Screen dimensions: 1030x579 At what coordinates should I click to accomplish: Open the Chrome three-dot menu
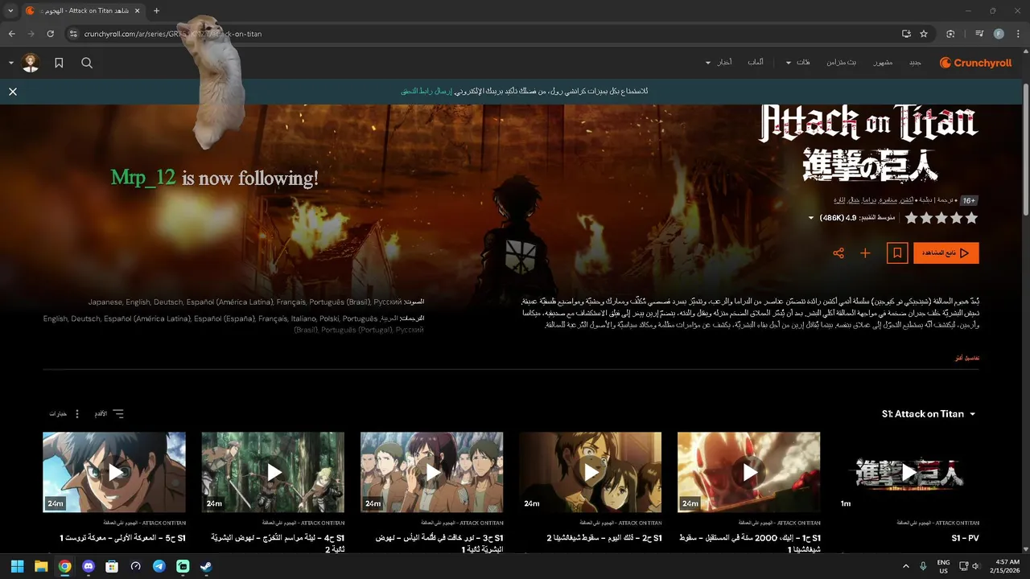[x=1018, y=34]
